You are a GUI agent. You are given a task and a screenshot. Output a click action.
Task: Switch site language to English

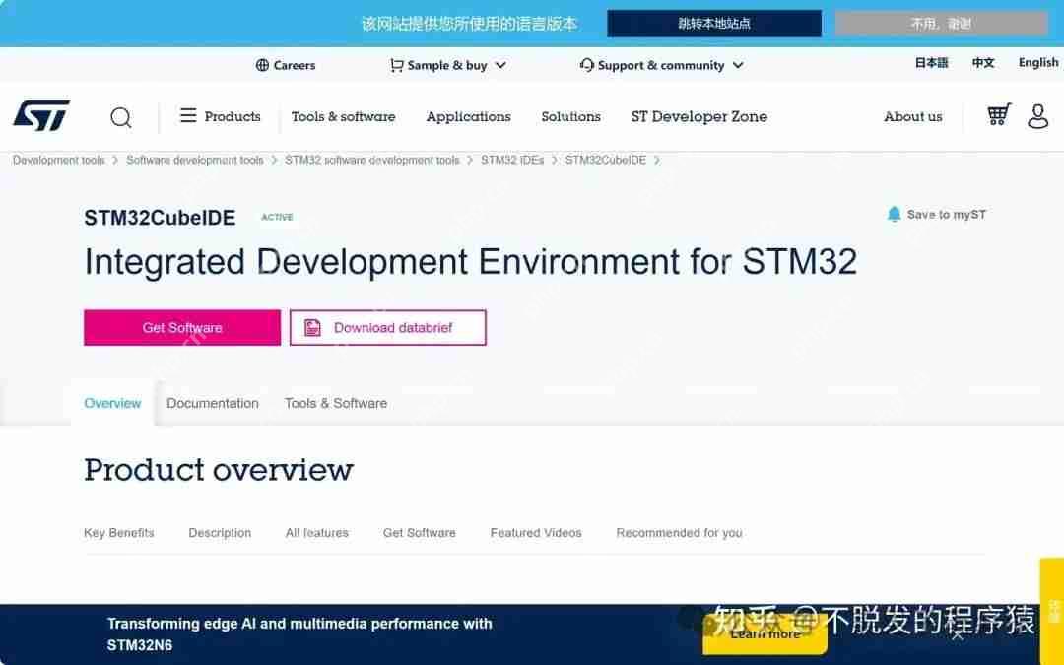pos(1037,62)
